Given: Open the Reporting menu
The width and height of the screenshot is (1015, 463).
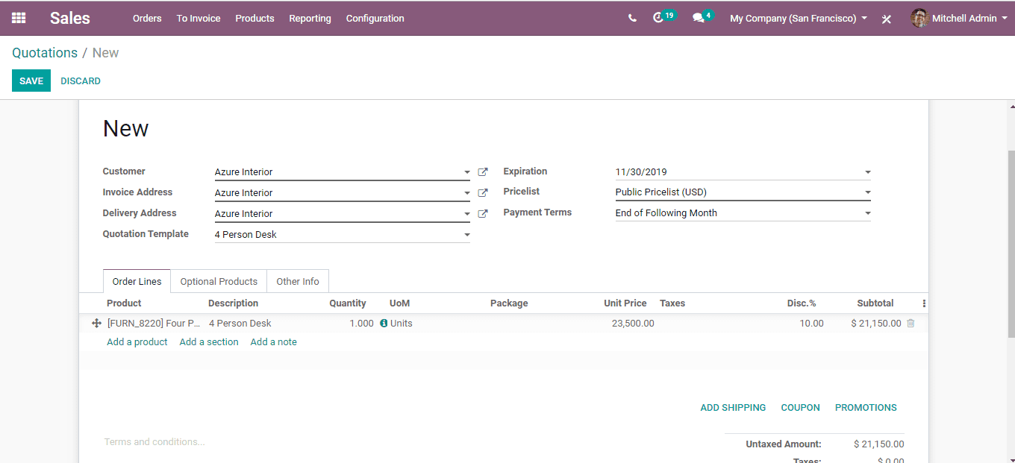Looking at the screenshot, I should [x=310, y=18].
